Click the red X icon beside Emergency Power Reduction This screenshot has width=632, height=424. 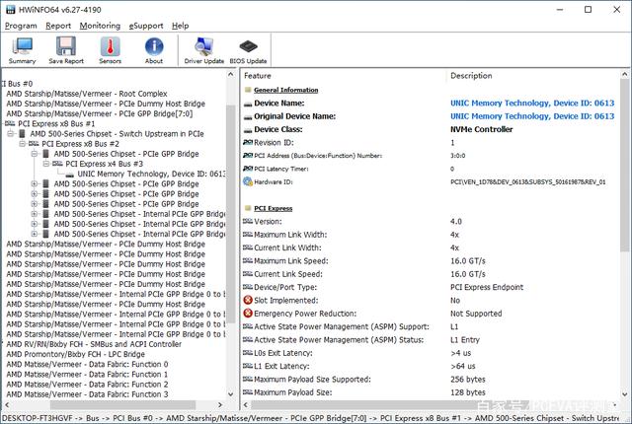click(x=248, y=314)
